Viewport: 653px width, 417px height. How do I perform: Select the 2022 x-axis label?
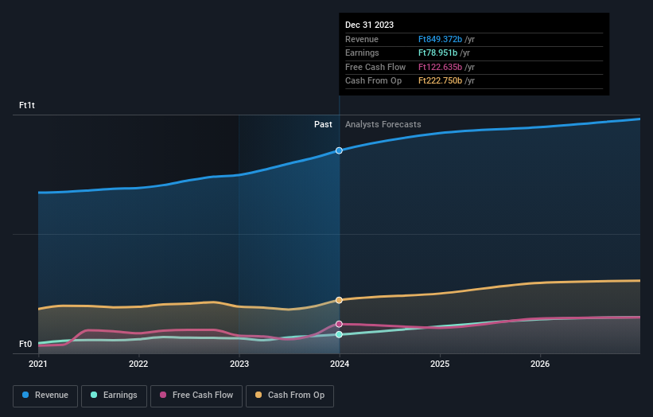coord(138,364)
